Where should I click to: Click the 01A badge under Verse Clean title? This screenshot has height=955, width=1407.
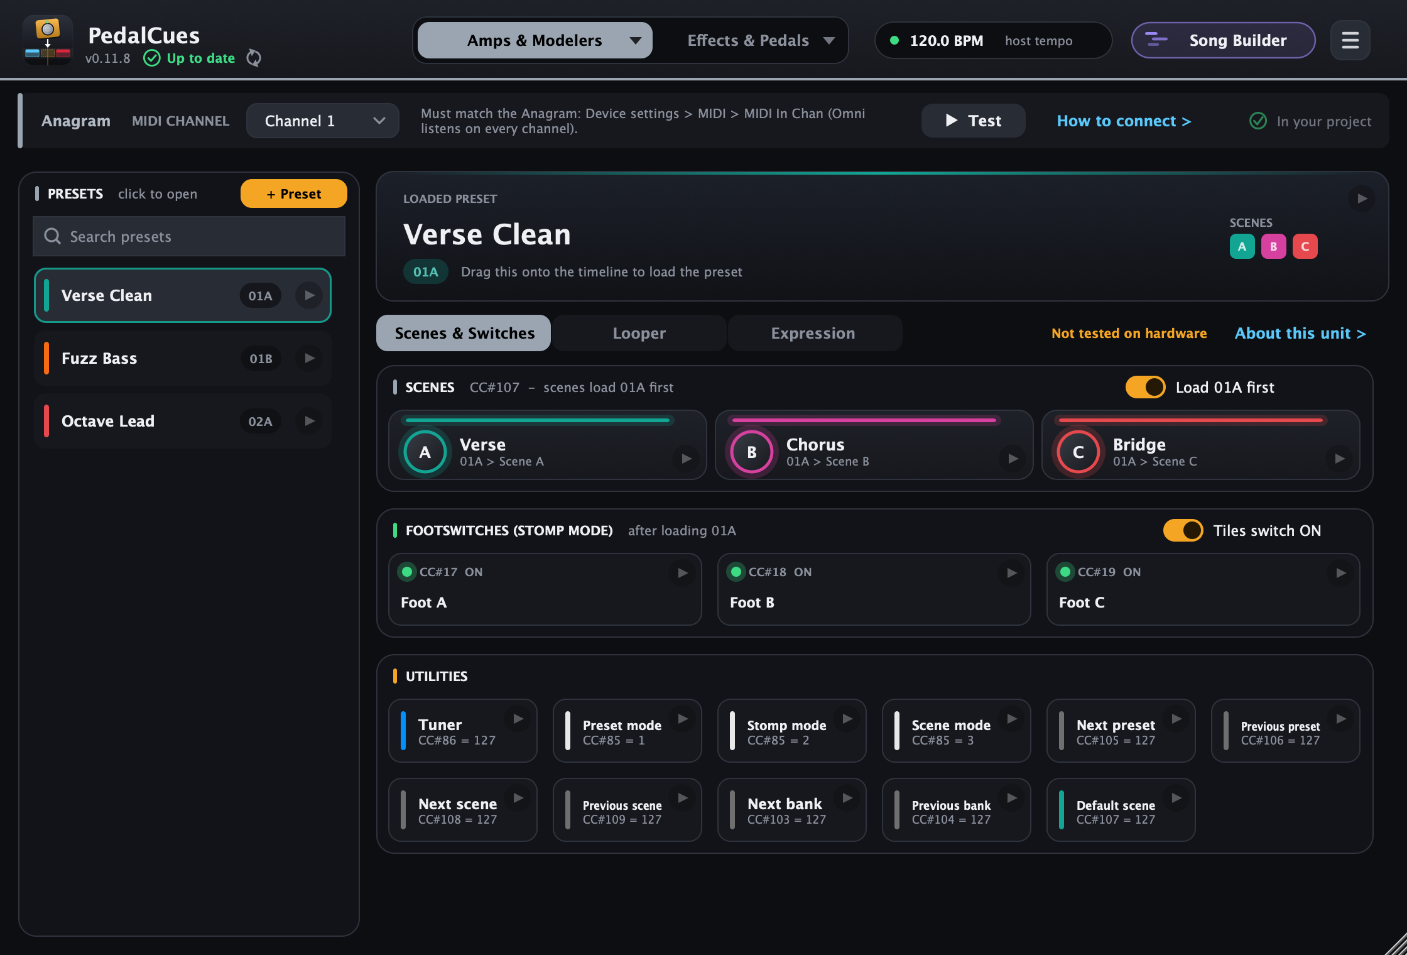[425, 271]
